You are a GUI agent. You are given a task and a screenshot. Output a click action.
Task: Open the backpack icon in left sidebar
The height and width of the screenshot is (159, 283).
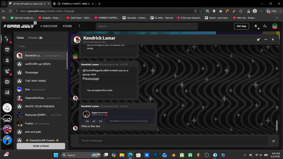pos(7,60)
